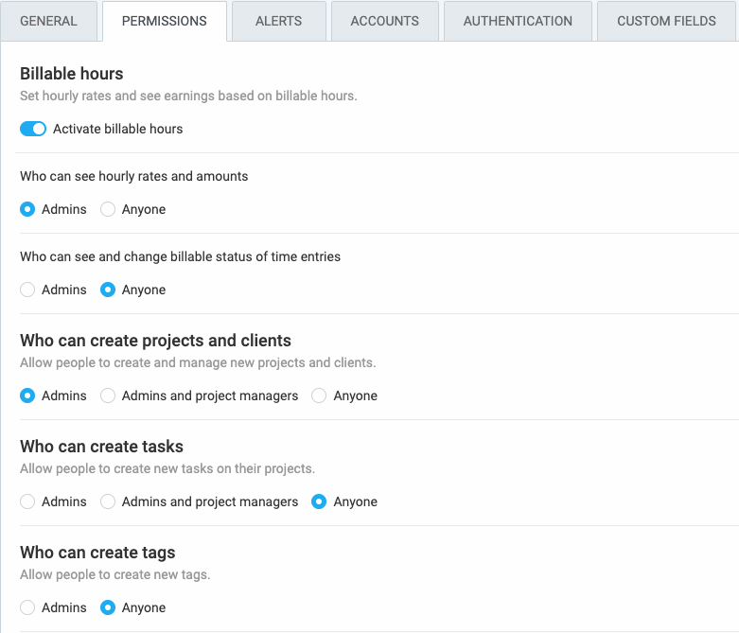Allow admins and project managers to create tasks

(109, 501)
